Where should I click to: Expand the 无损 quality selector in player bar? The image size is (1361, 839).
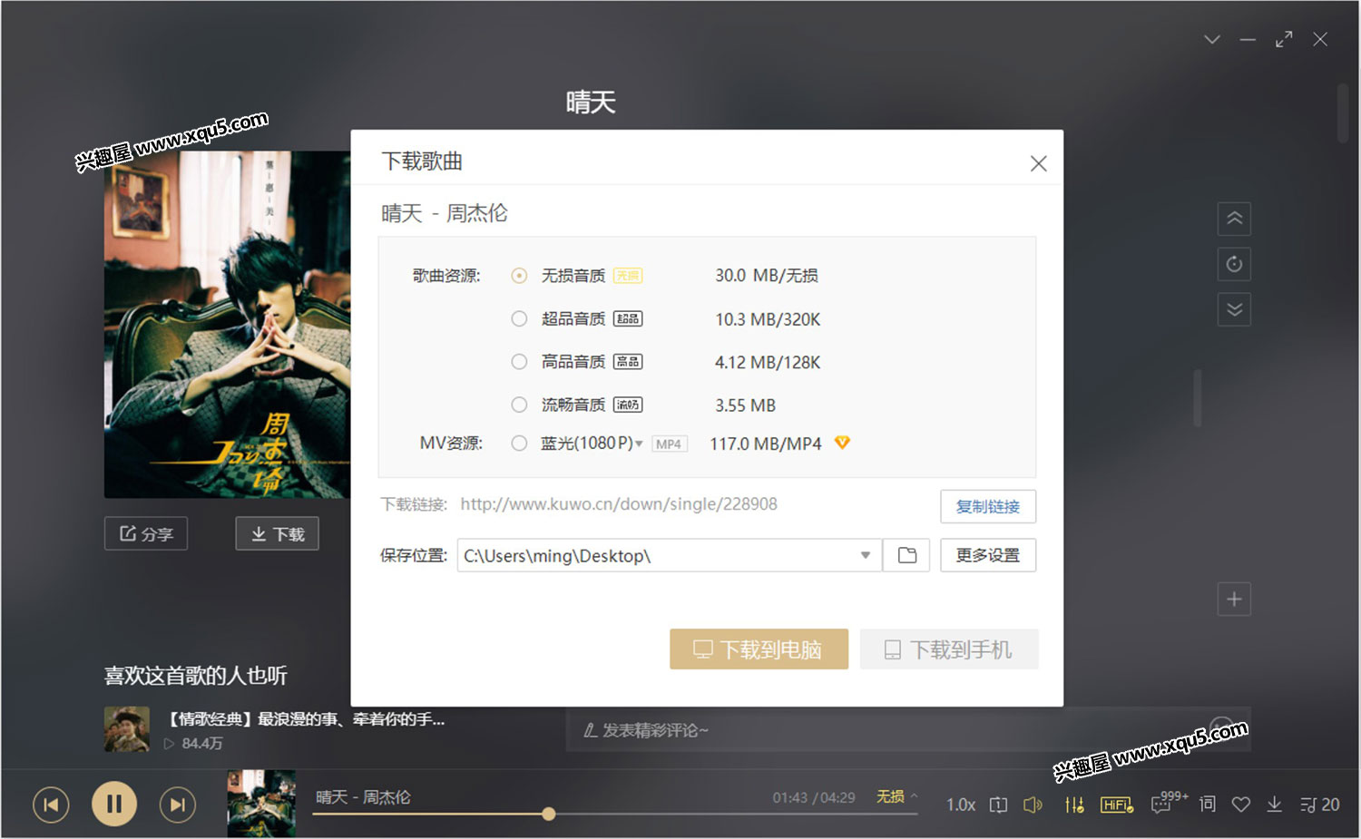coord(896,796)
